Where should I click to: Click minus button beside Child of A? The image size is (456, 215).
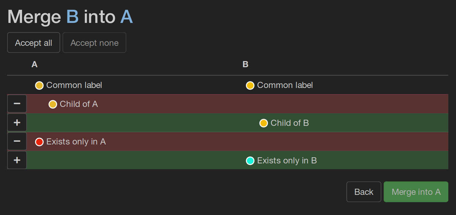click(17, 104)
